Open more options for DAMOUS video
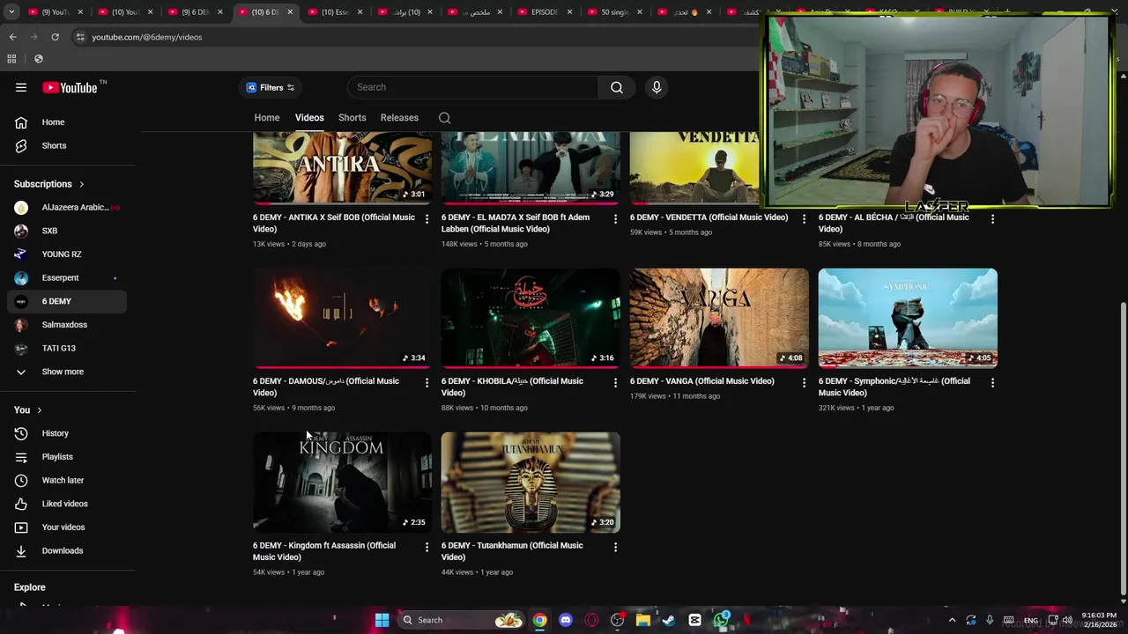This screenshot has width=1128, height=634. [x=427, y=382]
